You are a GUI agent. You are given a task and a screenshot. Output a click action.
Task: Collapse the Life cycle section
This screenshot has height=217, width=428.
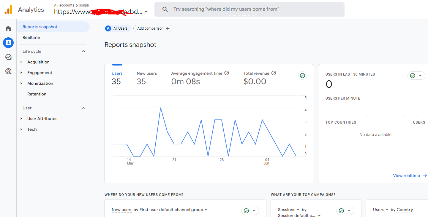tap(83, 51)
